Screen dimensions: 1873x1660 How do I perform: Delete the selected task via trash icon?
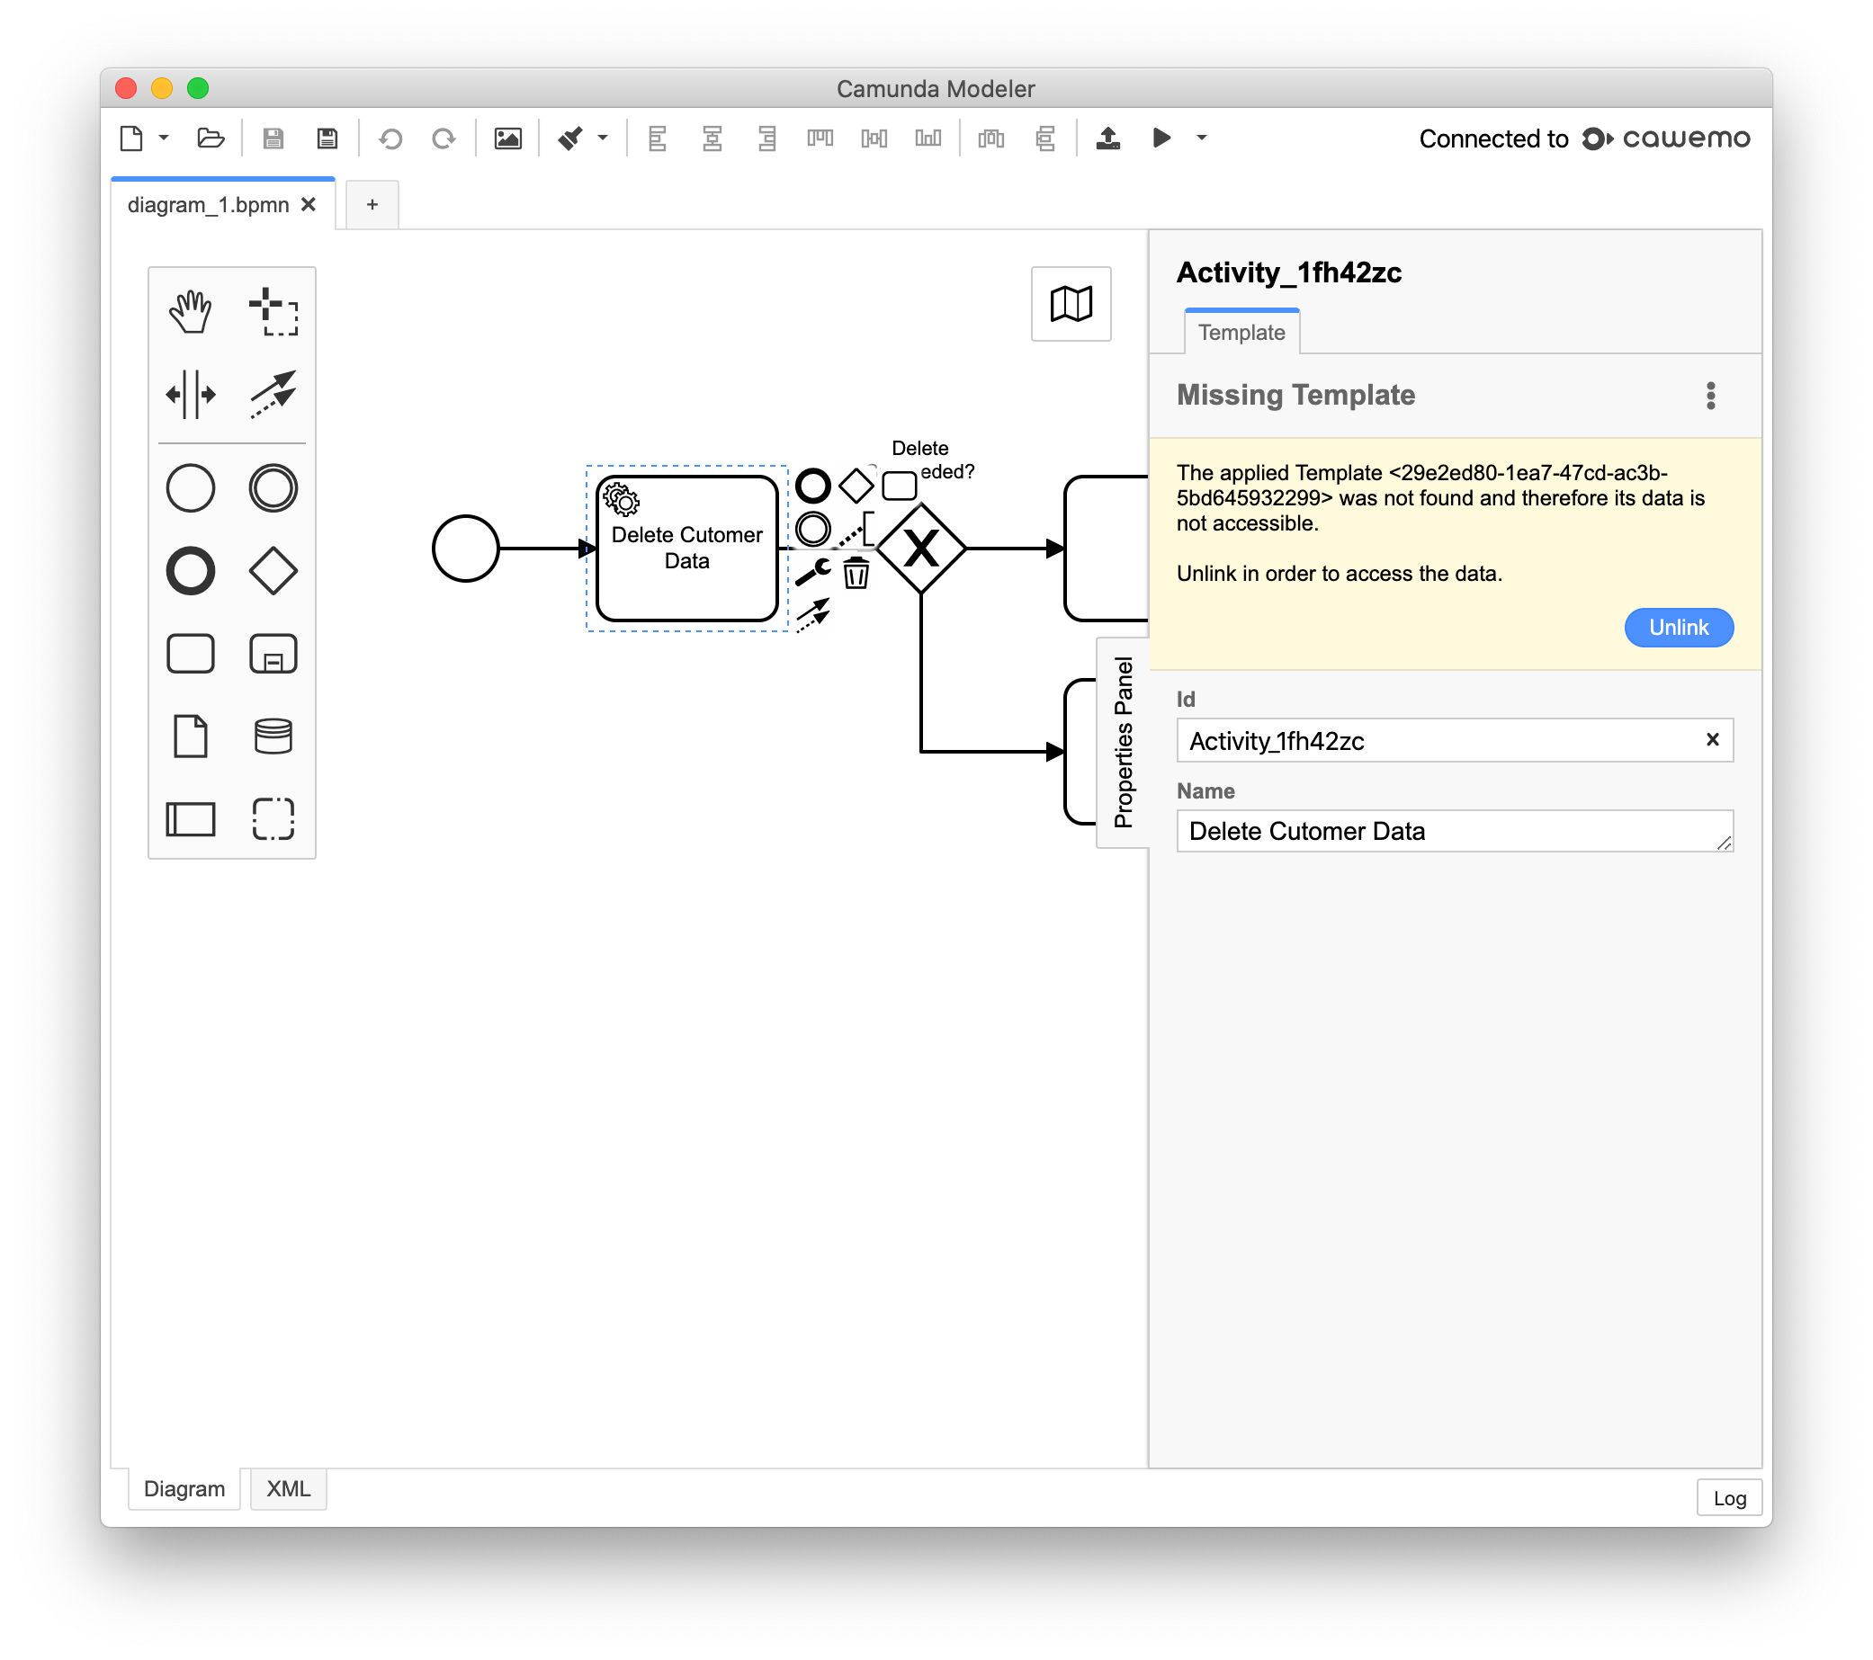click(x=856, y=575)
